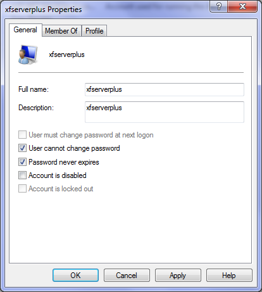Click into the Full name text field
The image size is (262, 292).
click(165, 89)
